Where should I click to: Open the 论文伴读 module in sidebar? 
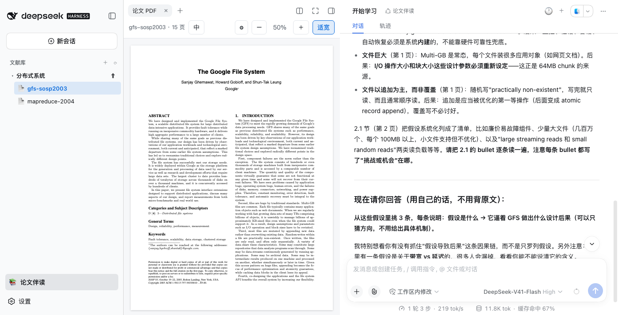click(62, 282)
